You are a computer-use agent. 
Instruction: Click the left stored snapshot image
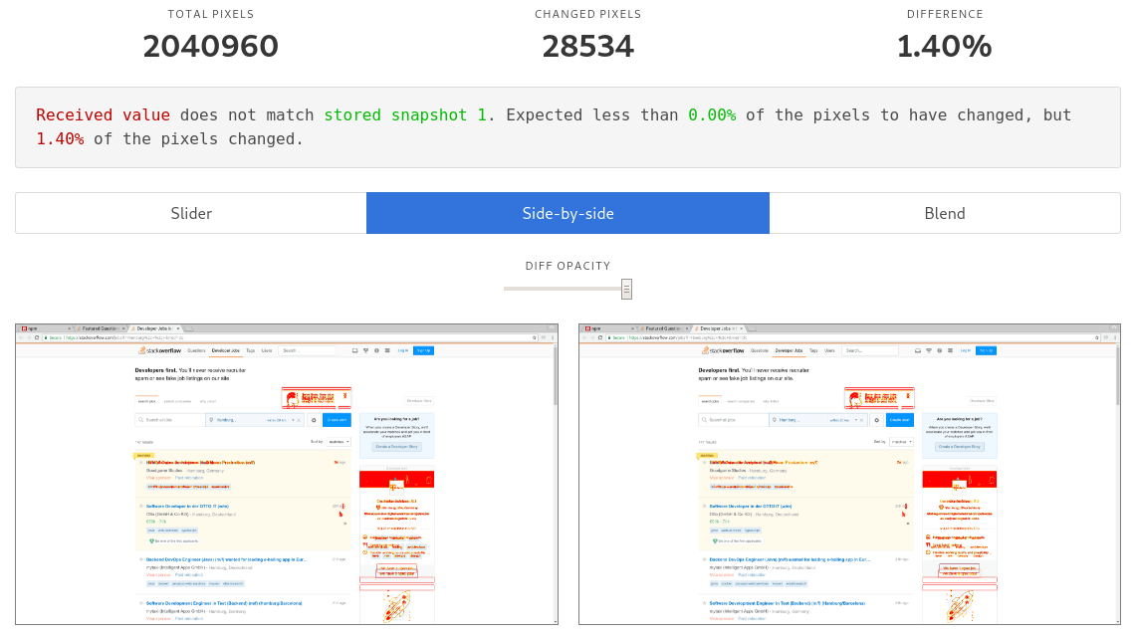[287, 474]
